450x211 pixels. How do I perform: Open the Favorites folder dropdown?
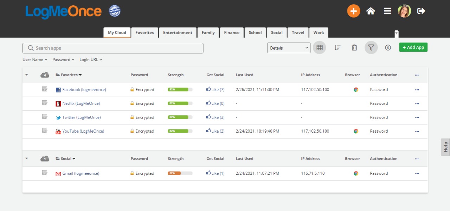click(69, 75)
